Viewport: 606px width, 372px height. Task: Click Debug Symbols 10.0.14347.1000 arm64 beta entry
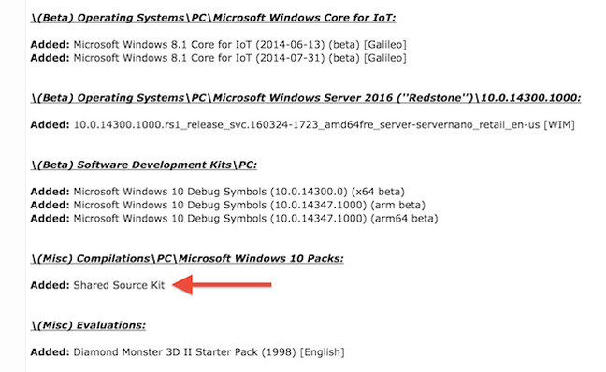(x=256, y=219)
